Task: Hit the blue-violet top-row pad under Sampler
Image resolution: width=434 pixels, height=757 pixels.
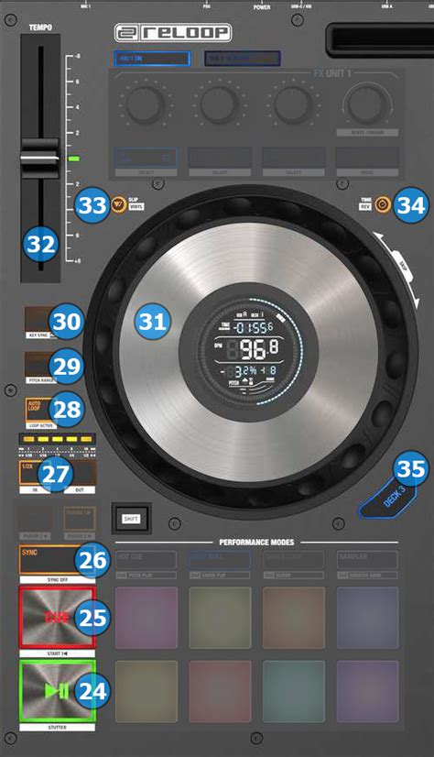Action: click(x=367, y=618)
